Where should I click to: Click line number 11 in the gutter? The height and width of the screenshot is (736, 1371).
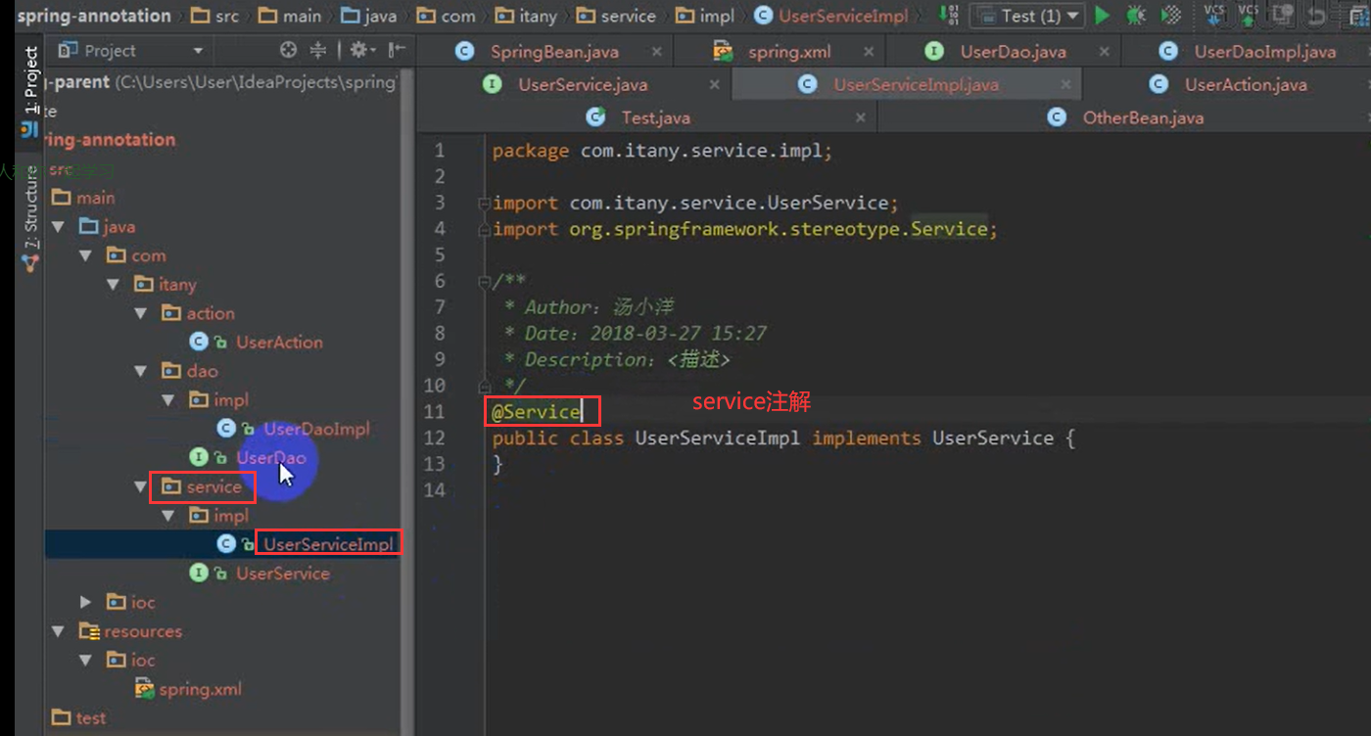tap(434, 412)
